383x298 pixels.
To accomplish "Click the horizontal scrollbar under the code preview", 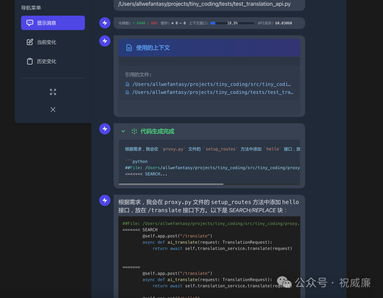I will point(171,184).
